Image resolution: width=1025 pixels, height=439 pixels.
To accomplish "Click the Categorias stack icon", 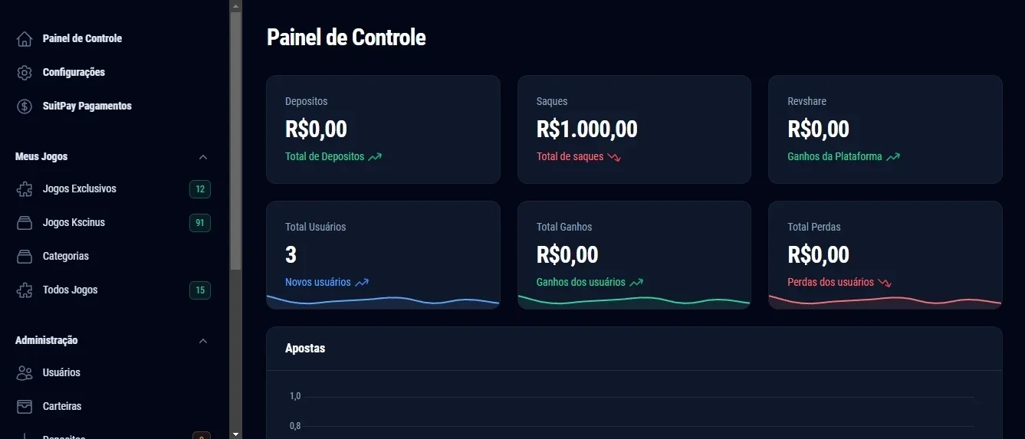I will (x=25, y=257).
